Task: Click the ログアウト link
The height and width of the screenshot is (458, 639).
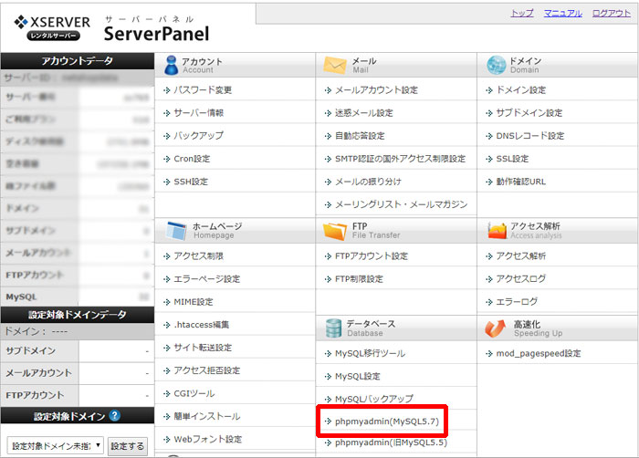Action: 612,13
